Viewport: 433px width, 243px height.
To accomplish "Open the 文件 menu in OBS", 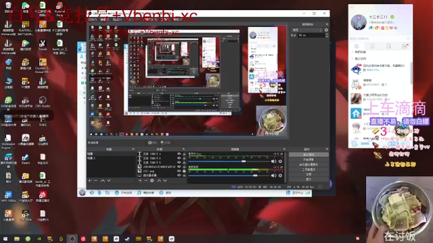I will [93, 20].
